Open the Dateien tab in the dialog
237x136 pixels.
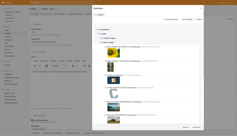tap(99, 15)
